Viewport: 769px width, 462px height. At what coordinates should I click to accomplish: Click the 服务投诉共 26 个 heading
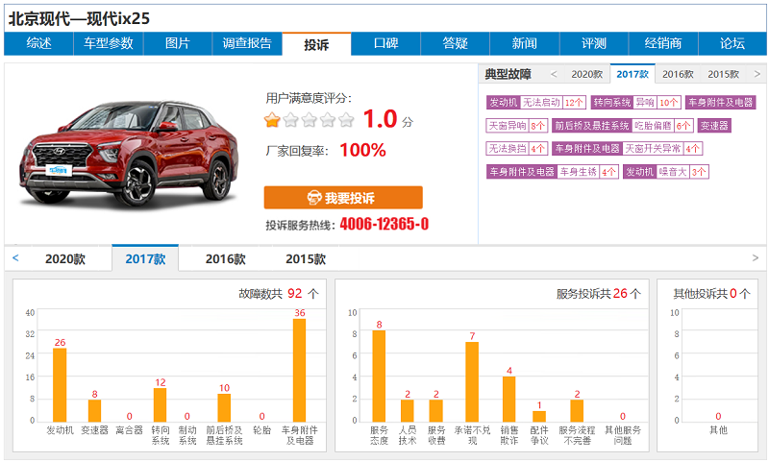click(x=598, y=294)
